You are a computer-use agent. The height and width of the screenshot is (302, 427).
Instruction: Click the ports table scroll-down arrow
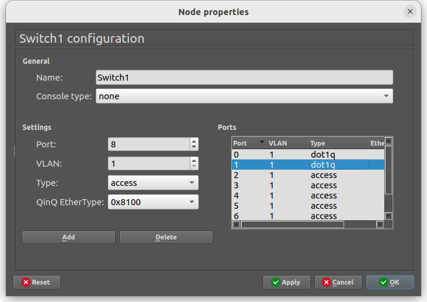pos(388,216)
